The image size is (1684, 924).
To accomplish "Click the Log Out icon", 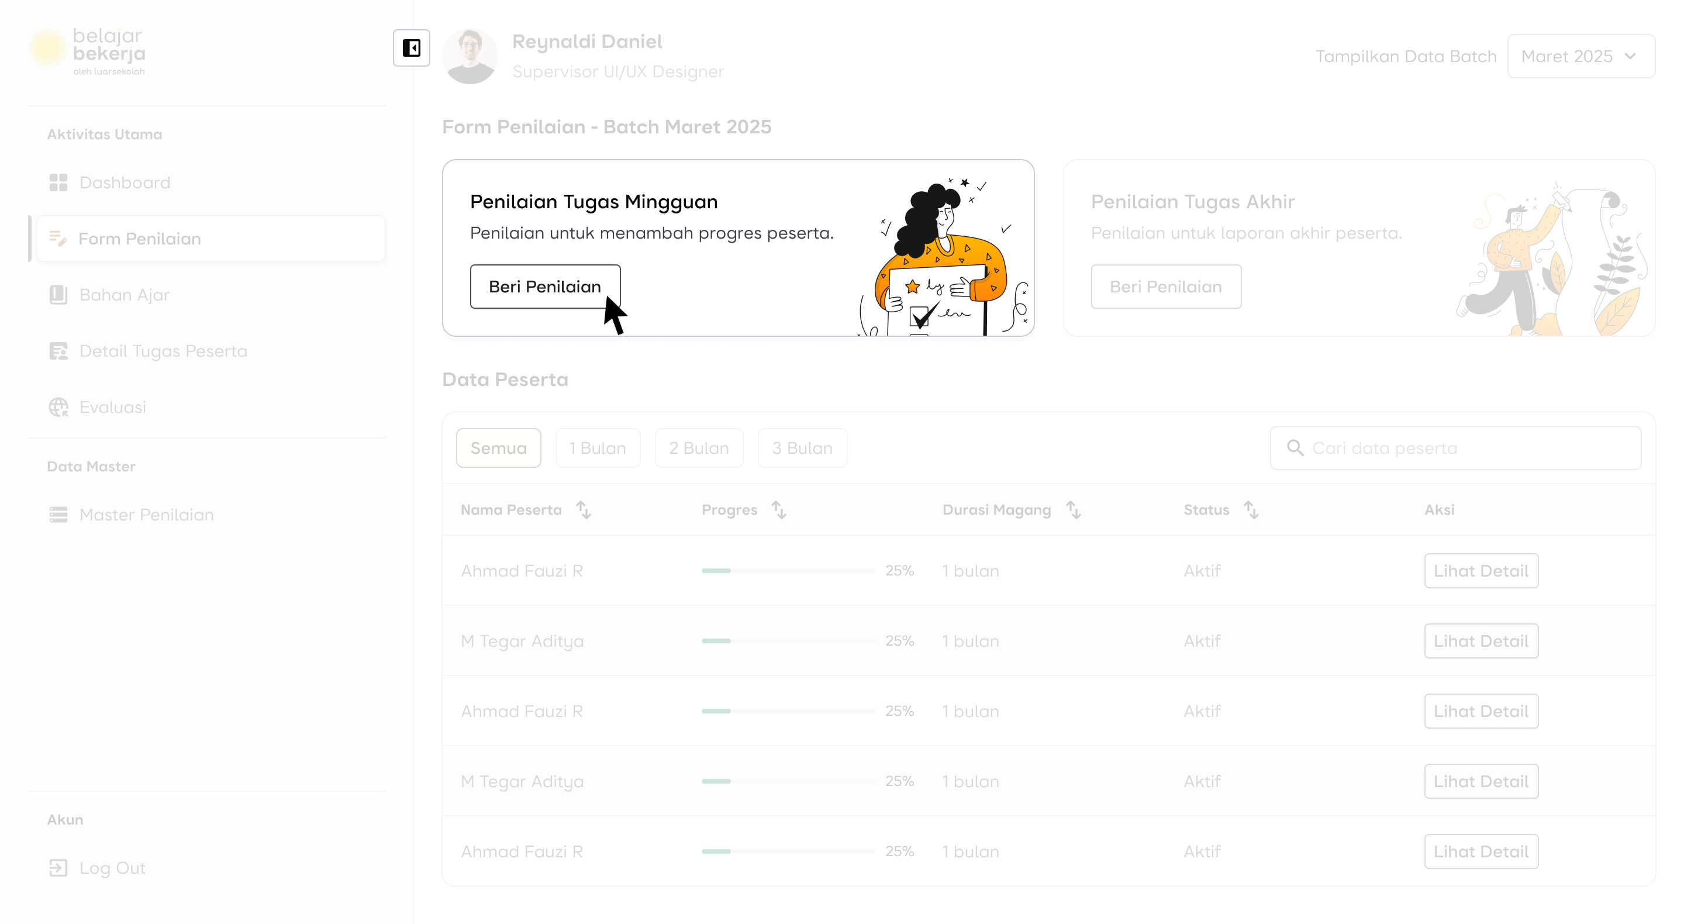I will click(x=58, y=868).
